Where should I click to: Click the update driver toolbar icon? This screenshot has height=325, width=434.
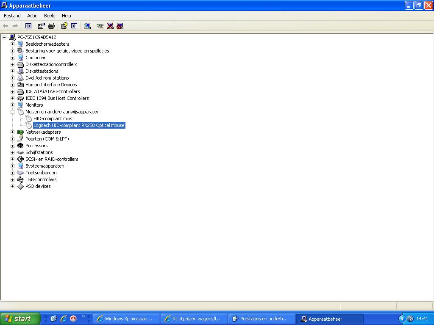click(x=100, y=26)
